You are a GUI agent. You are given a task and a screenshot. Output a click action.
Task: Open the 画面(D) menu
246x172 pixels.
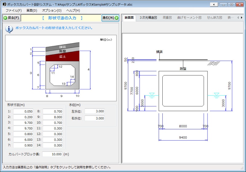(x=32, y=10)
